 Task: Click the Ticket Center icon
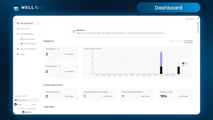tap(18, 29)
